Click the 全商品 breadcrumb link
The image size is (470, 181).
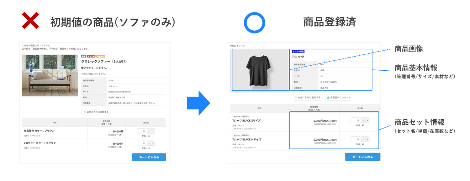pyautogui.click(x=233, y=46)
